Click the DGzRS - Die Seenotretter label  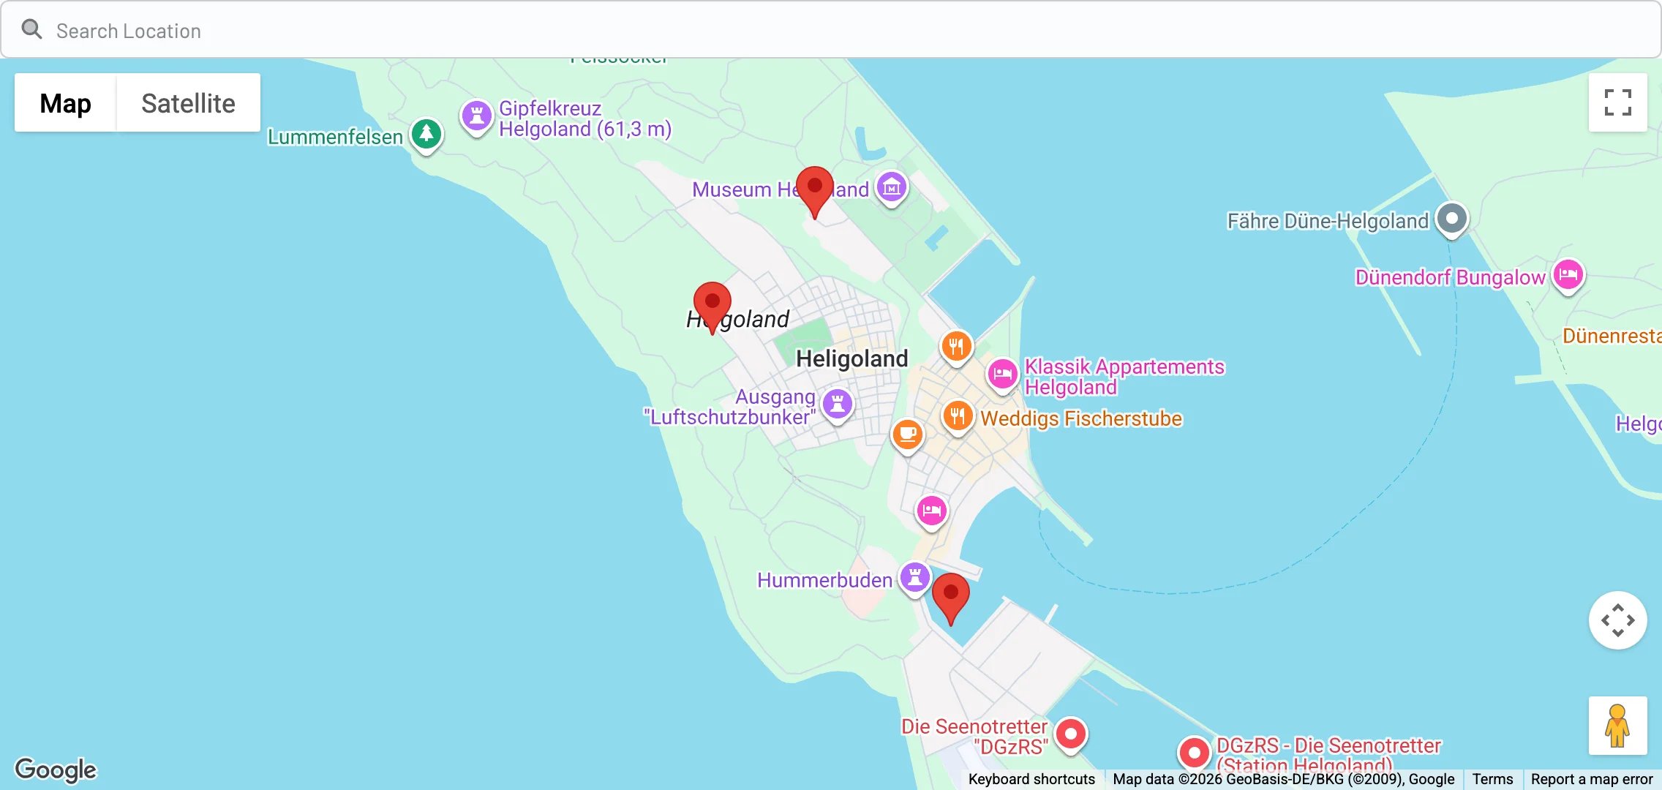1328,756
